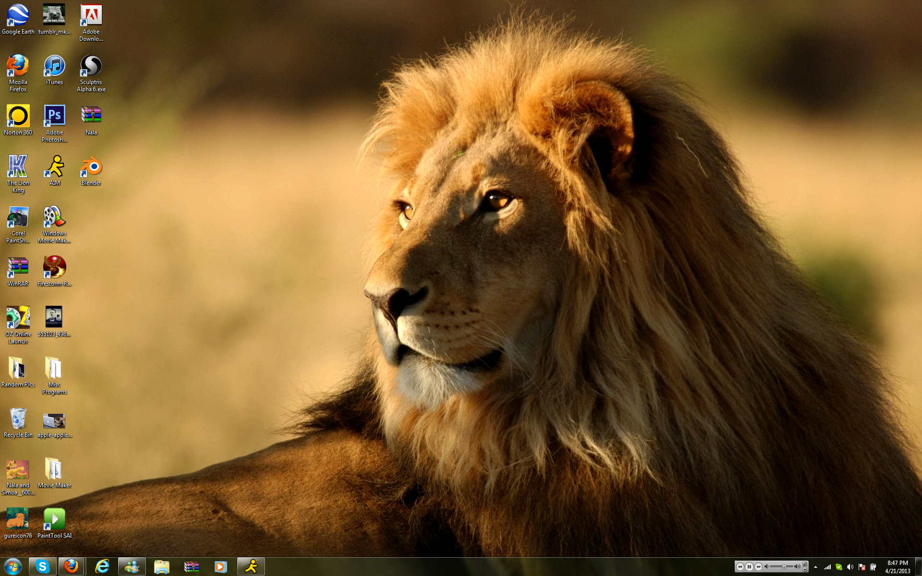Show hidden system tray icons
Image resolution: width=922 pixels, height=576 pixels.
tap(815, 567)
